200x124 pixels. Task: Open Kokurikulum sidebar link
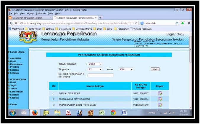tap(17, 92)
